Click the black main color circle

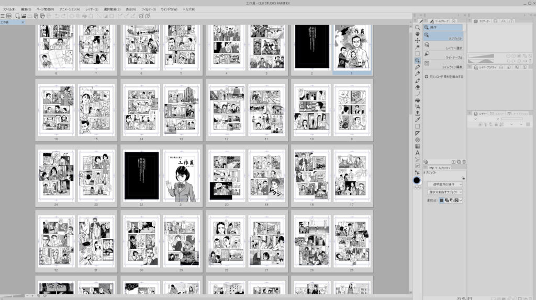pos(417,180)
